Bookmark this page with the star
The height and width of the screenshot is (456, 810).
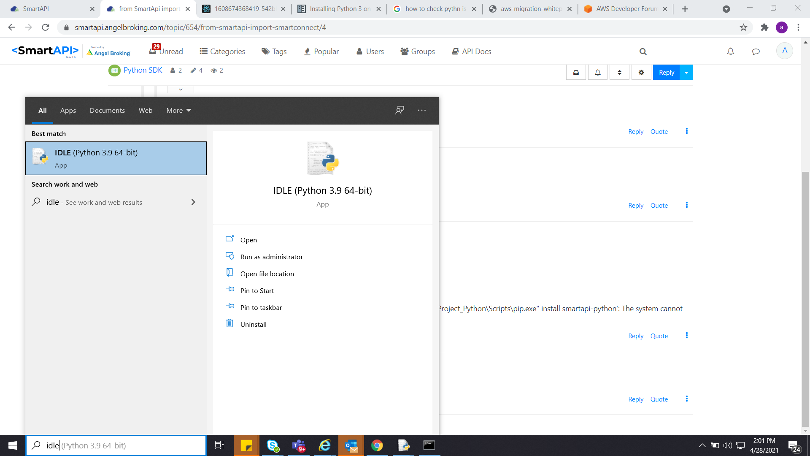pos(743,27)
